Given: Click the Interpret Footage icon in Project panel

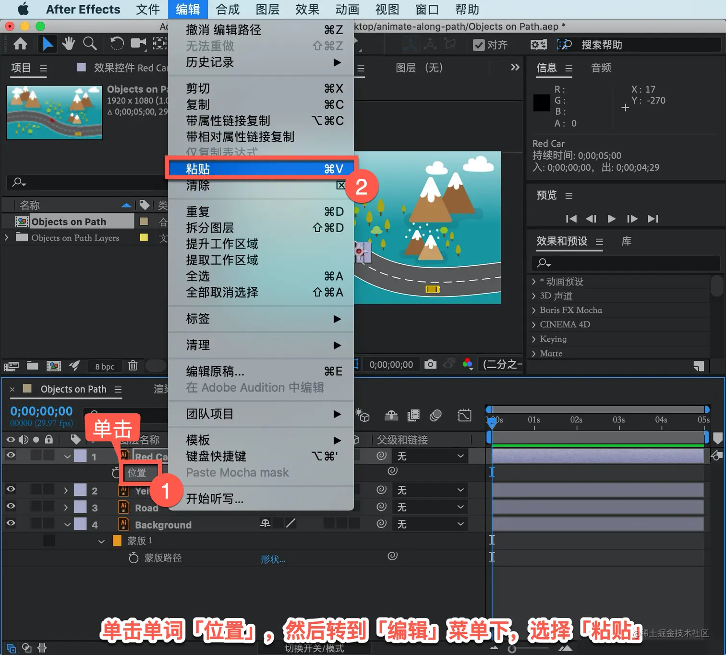Looking at the screenshot, I should coord(11,366).
